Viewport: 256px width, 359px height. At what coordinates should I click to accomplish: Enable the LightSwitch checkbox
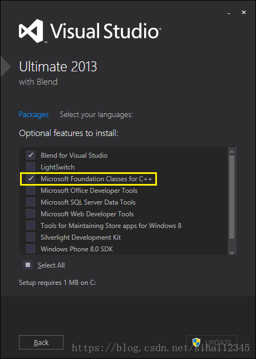click(31, 167)
